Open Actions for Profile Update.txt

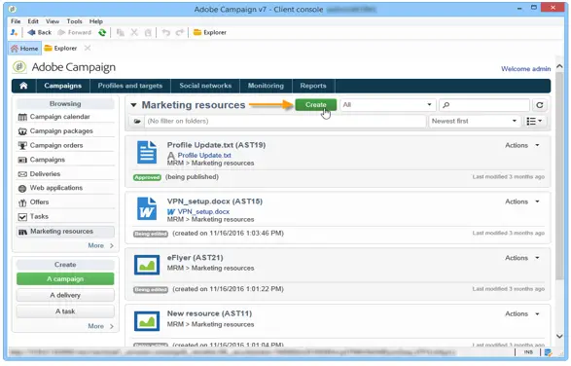pyautogui.click(x=521, y=145)
